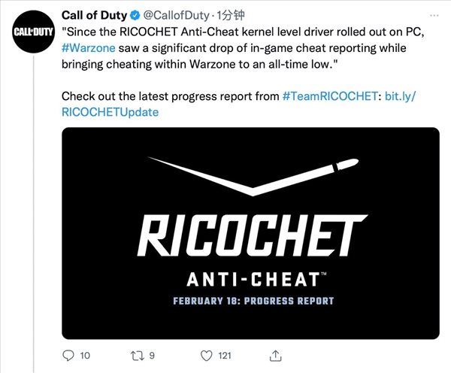
Task: Open the @CallofDuty handle
Action: (x=176, y=16)
